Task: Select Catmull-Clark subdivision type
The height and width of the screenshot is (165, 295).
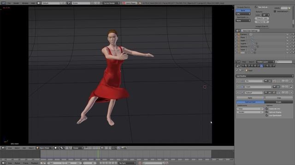Action: click(x=250, y=102)
